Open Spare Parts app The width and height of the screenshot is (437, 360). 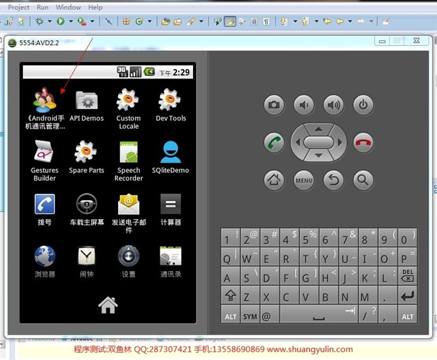point(86,157)
